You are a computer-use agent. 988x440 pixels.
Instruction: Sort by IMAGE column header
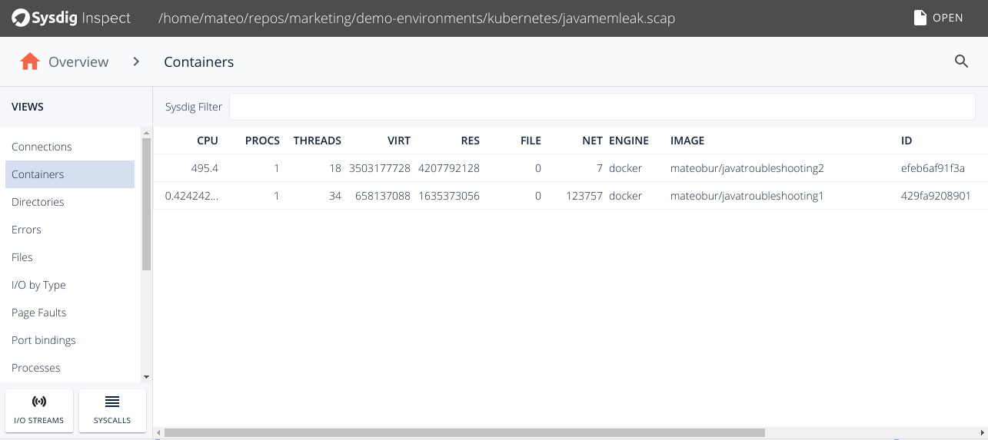coord(687,141)
